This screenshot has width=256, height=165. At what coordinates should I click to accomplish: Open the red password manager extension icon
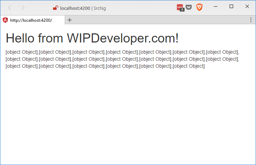[180, 8]
